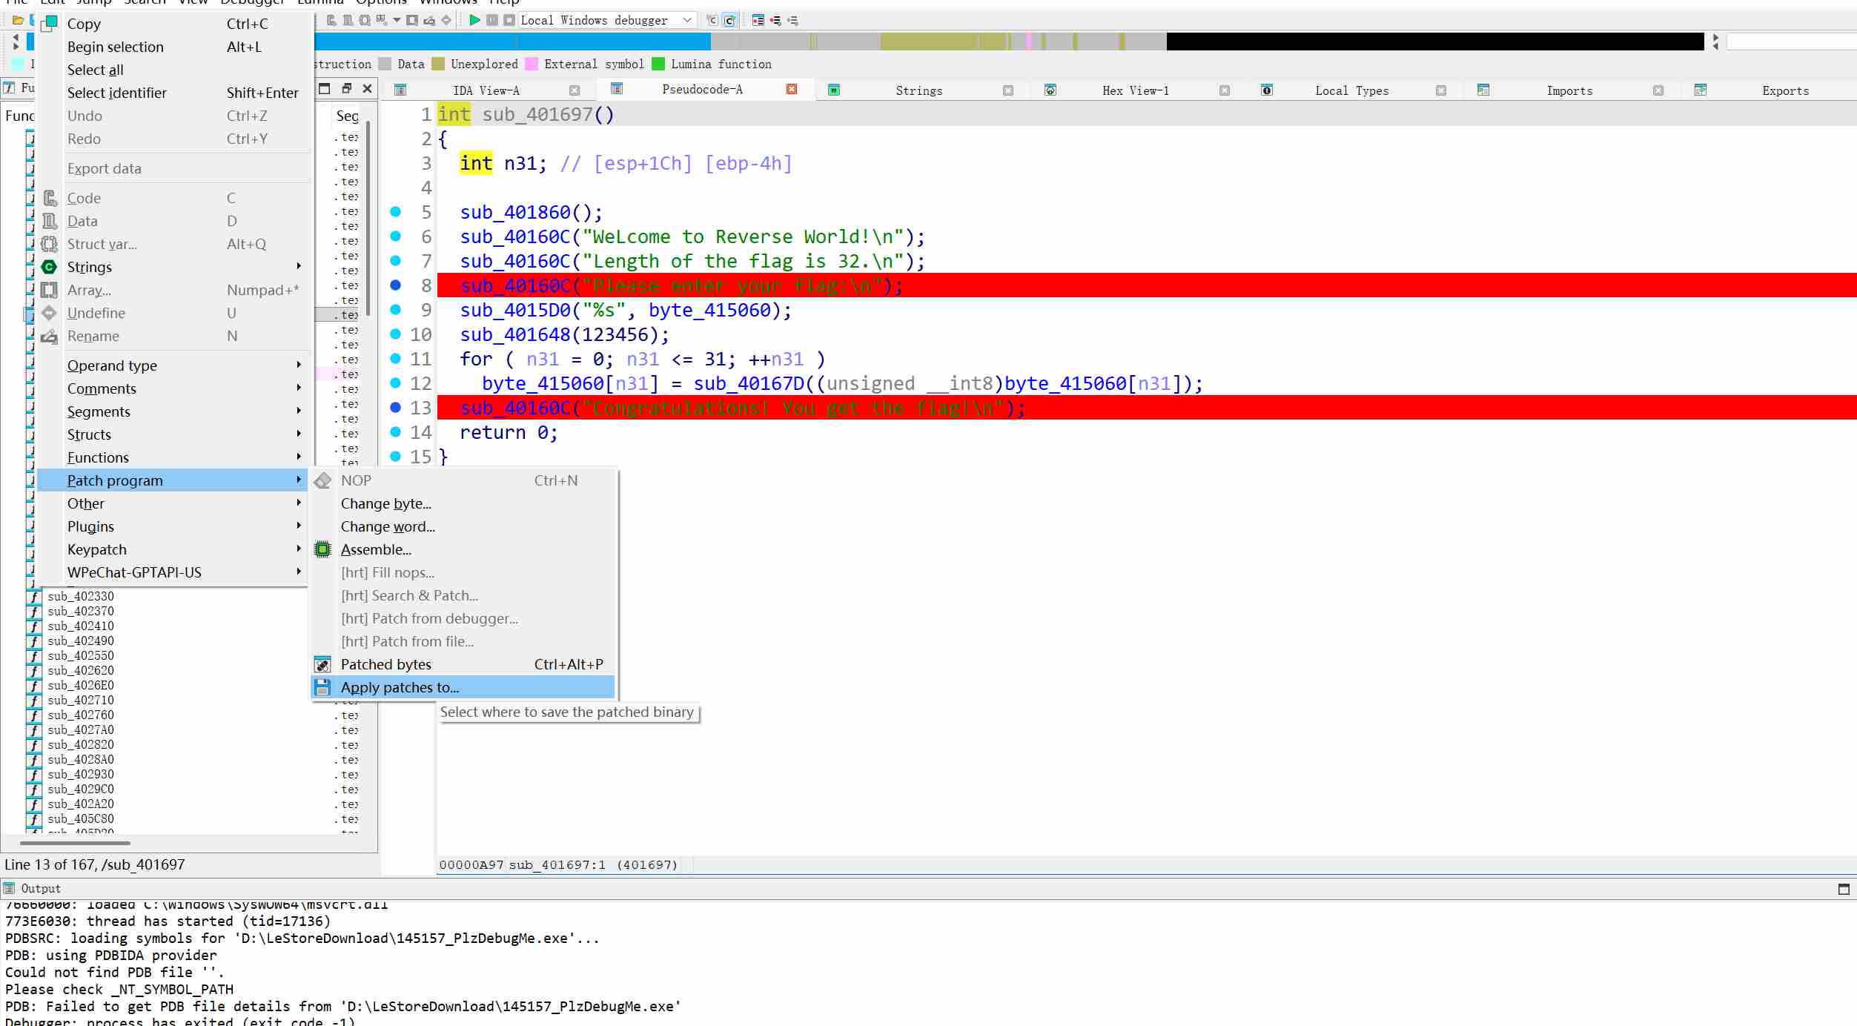Switch to the Strings tab
Image resolution: width=1857 pixels, height=1026 pixels.
(x=918, y=90)
